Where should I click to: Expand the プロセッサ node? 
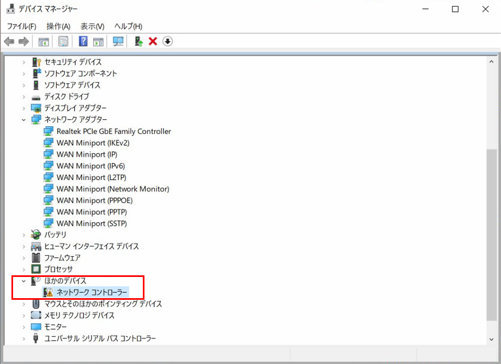(x=23, y=269)
